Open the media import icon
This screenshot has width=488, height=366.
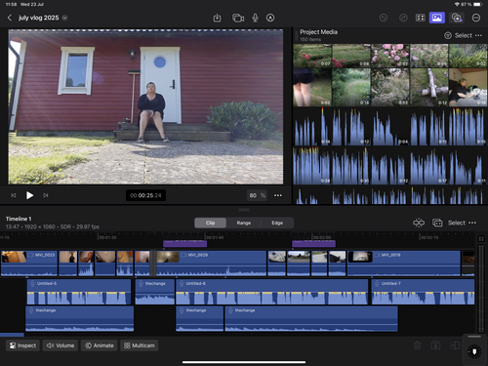[457, 18]
